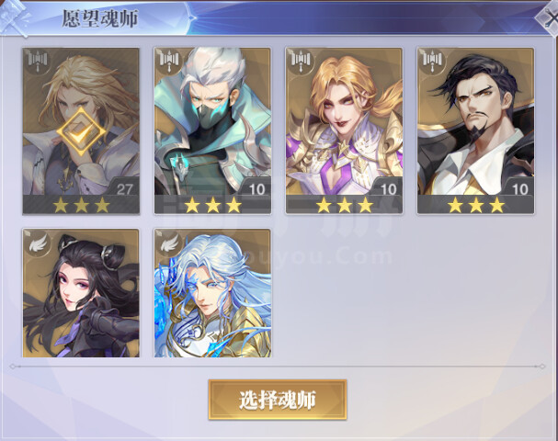Click the three stars under the blonde purple-armored card
The width and height of the screenshot is (558, 441).
[344, 205]
